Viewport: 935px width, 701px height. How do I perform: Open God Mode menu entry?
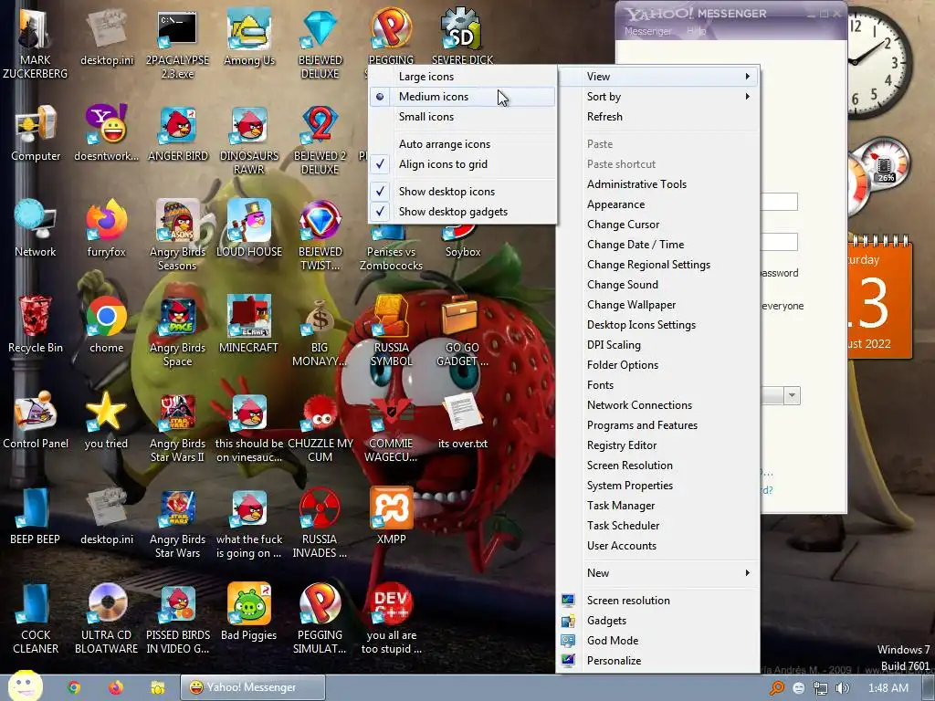657,640
